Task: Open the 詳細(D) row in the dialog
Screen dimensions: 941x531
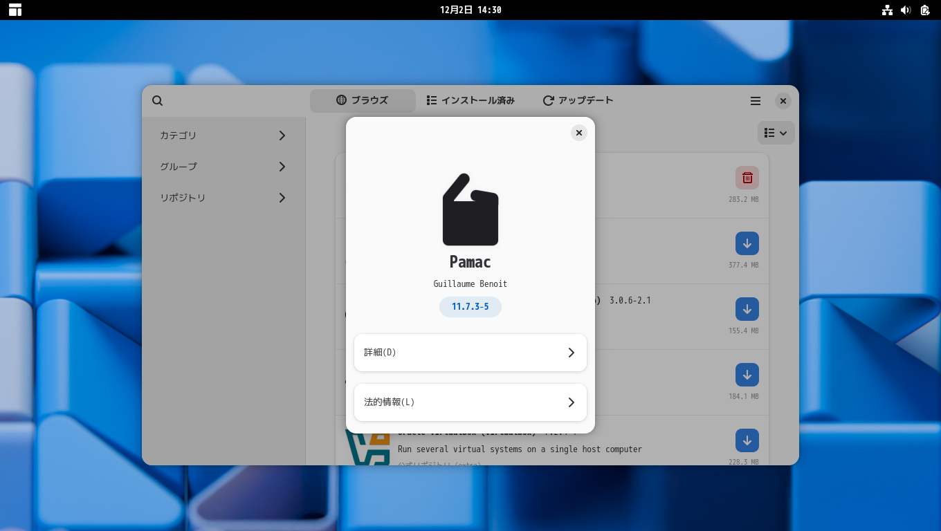Action: click(470, 353)
